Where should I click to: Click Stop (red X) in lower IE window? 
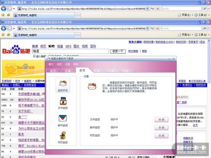click(x=158, y=28)
